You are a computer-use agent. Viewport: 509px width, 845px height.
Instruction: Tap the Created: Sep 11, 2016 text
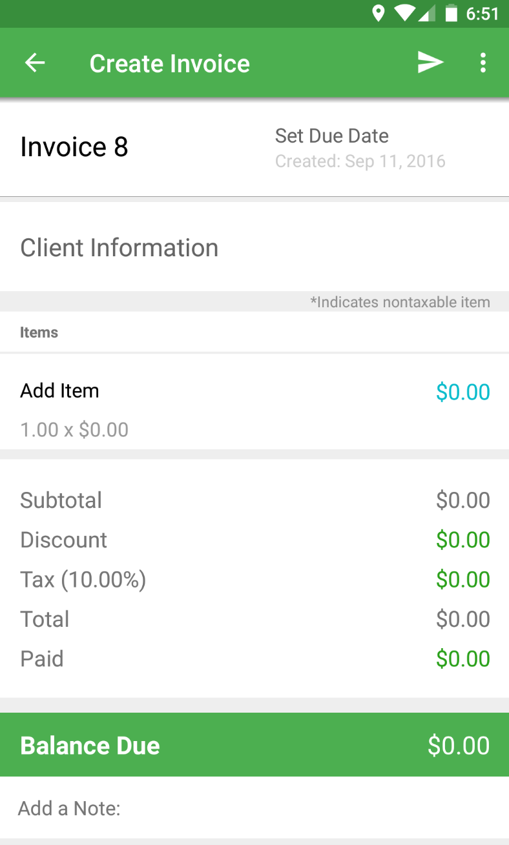(360, 161)
